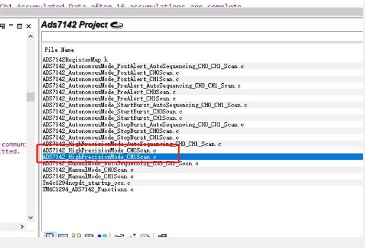Viewport: 365px width, 248px height.
Task: Click the down arrow of the left panel scrollbar
Action: 30,218
